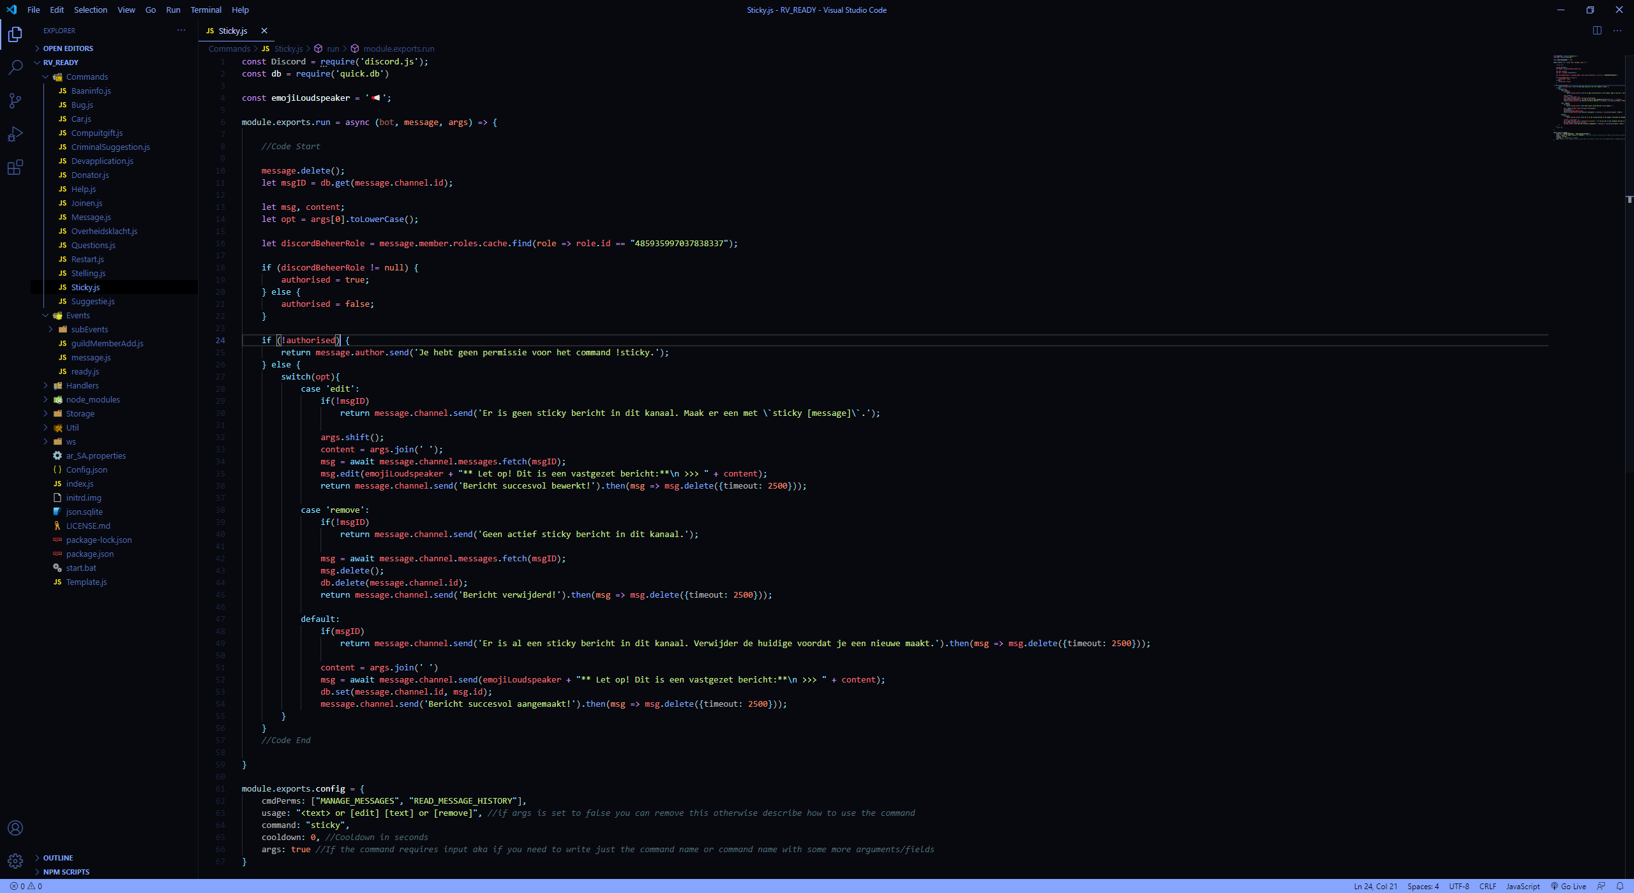
Task: Open the index.js file in the explorer
Action: point(79,483)
